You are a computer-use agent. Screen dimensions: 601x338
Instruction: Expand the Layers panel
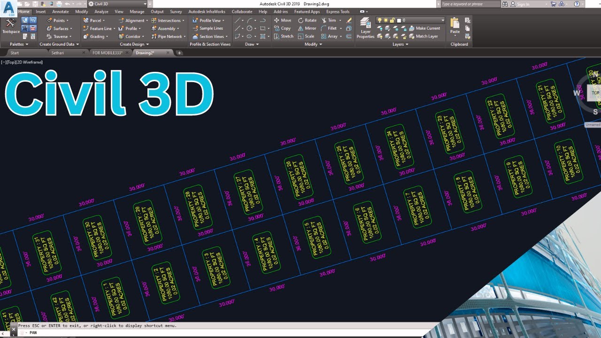tap(400, 44)
